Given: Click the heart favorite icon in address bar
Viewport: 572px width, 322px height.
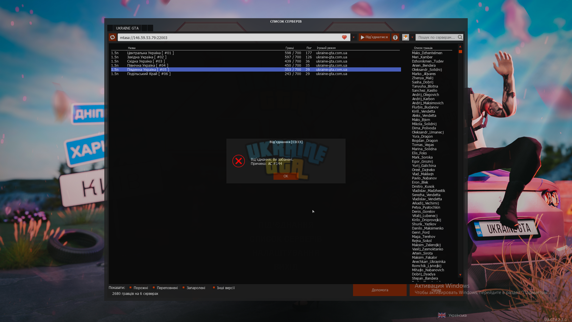Looking at the screenshot, I should [x=344, y=37].
